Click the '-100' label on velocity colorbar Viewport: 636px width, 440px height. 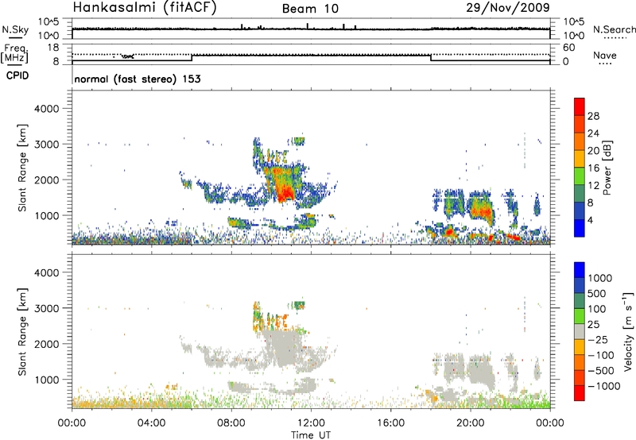click(601, 355)
